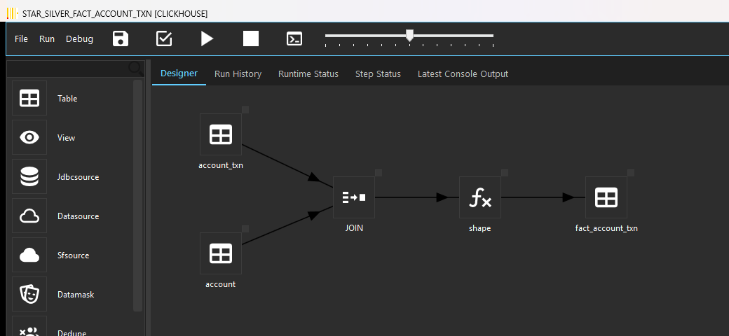Click the zoom slider handle
The width and height of the screenshot is (729, 336).
tap(409, 35)
